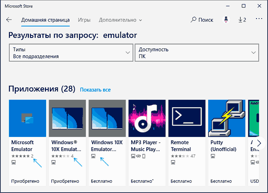Expand the 'Типы' filter dropdown
Screen dimensions: 268x193
pyautogui.click(x=71, y=53)
